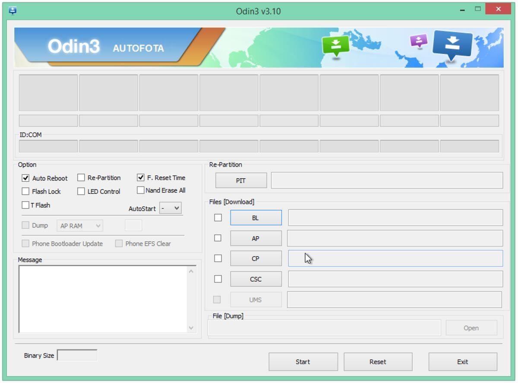Click the AP button to select firmware

tap(256, 238)
